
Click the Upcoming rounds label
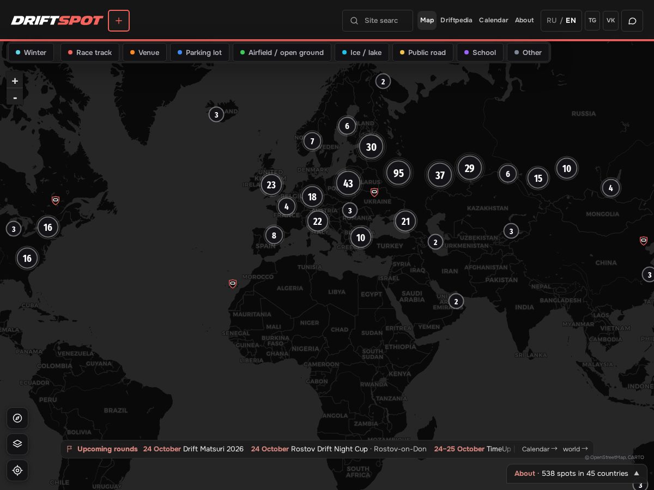[107, 449]
